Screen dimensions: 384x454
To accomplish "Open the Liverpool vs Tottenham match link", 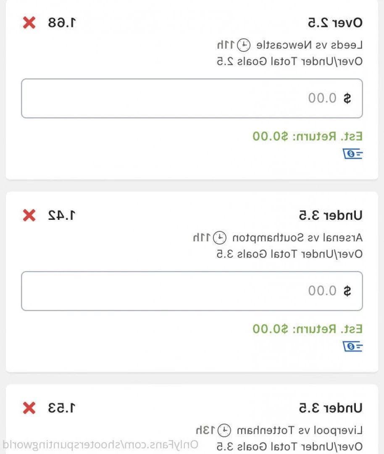I will coord(300,430).
